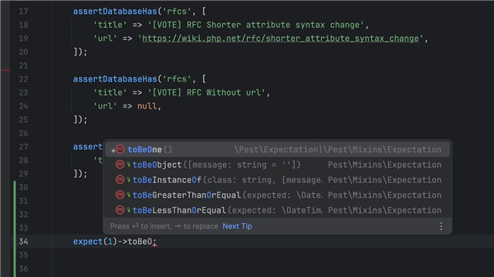Open the wiki.php.net RFC URL link
Image resolution: width=494 pixels, height=277 pixels.
pyautogui.click(x=280, y=38)
